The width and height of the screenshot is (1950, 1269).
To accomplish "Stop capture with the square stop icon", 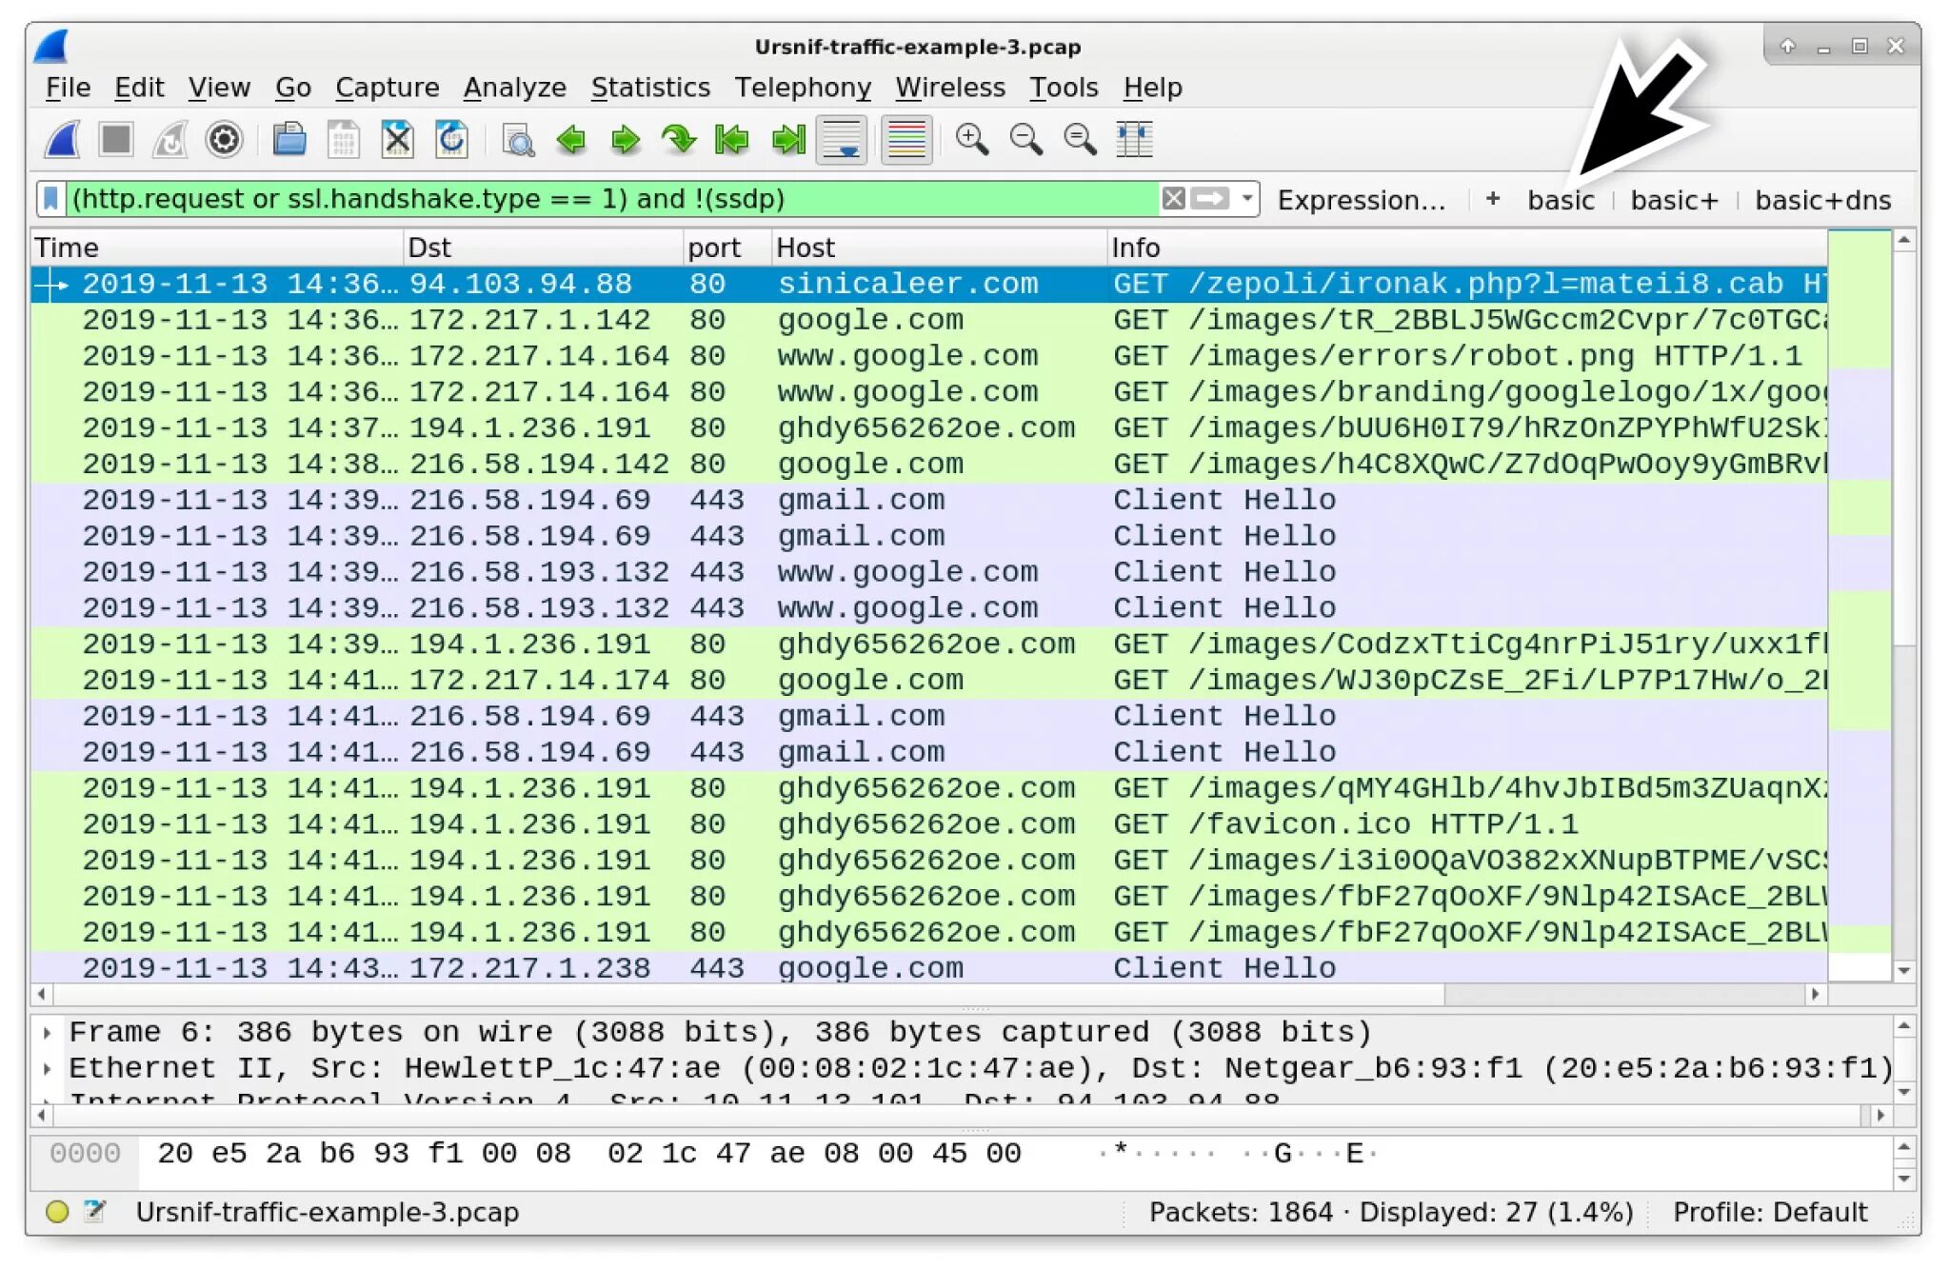I will point(116,140).
